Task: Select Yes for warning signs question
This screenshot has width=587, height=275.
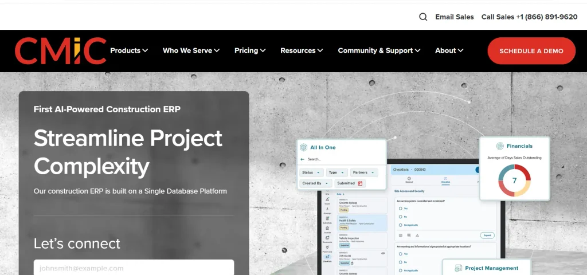Action: 401,254
